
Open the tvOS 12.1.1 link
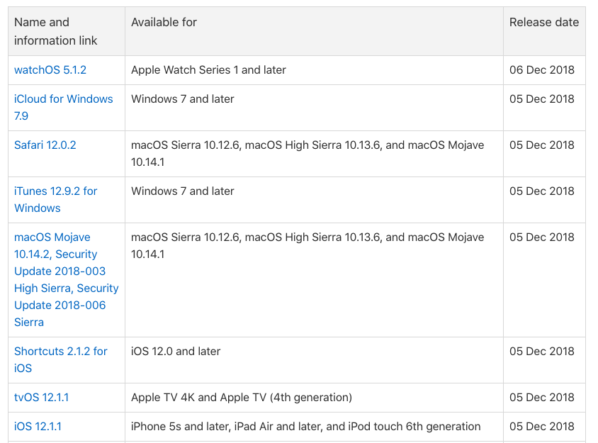tap(42, 397)
